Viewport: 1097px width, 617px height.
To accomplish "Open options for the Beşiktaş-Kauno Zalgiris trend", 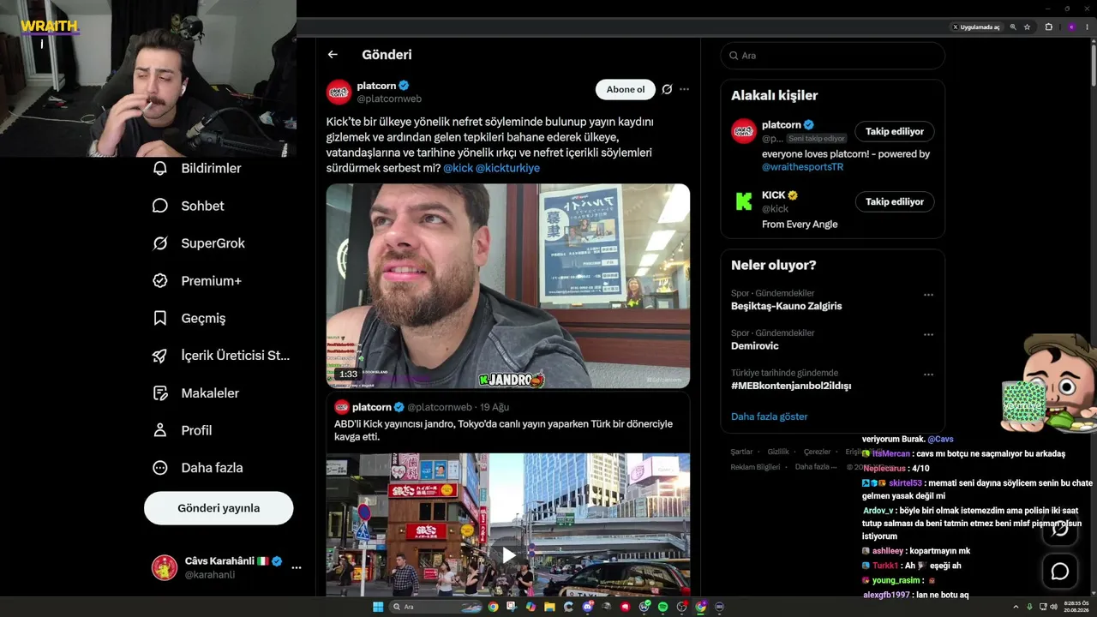I will [928, 295].
